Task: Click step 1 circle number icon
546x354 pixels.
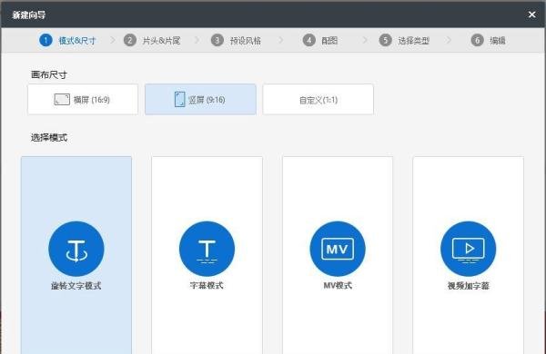Action: (x=45, y=40)
